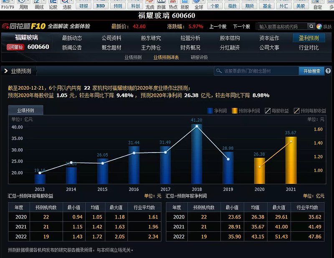Click the 2022 EPS maximum value 2.05
The image size is (334, 258).
click(120, 236)
